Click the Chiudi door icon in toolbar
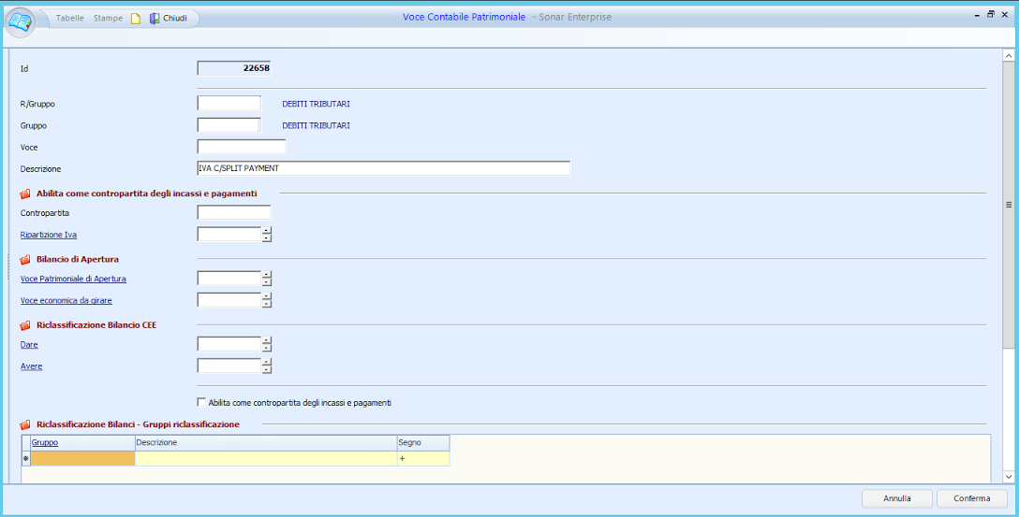 click(x=155, y=19)
